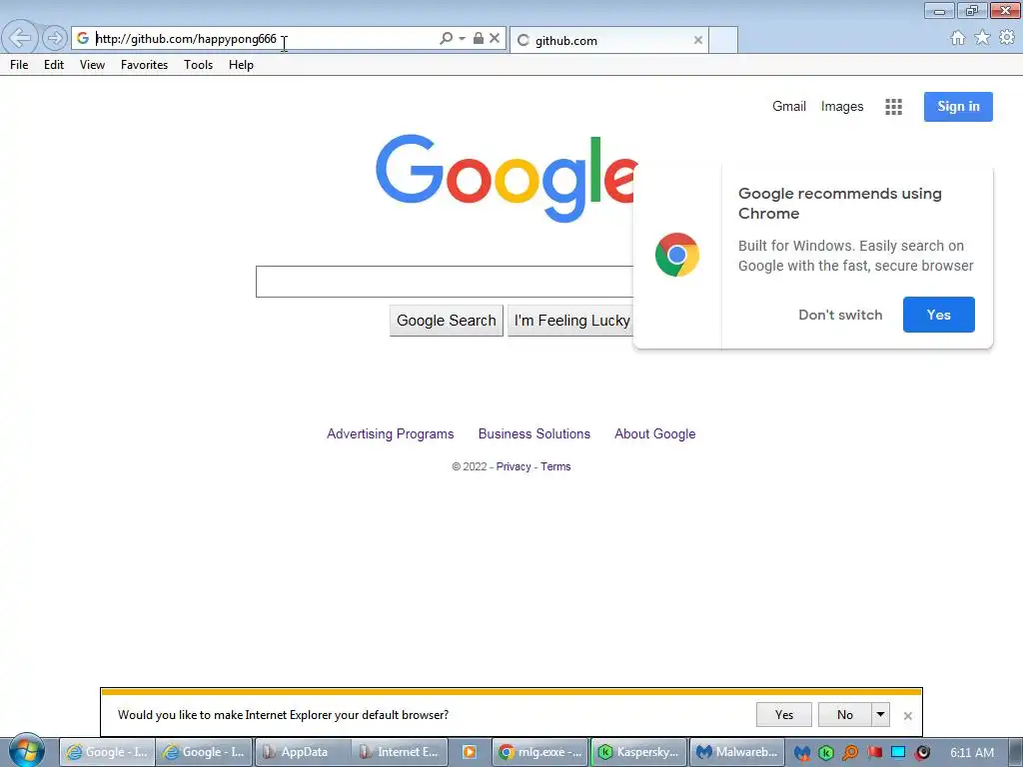The height and width of the screenshot is (767, 1023).
Task: Click the round recorder tray icon
Action: click(x=922, y=753)
